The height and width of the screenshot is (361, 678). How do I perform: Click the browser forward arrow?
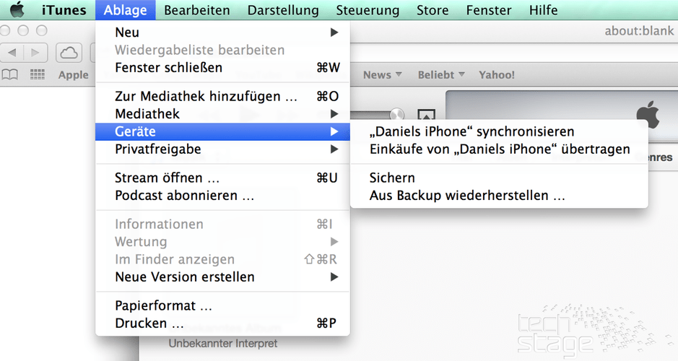click(x=35, y=52)
